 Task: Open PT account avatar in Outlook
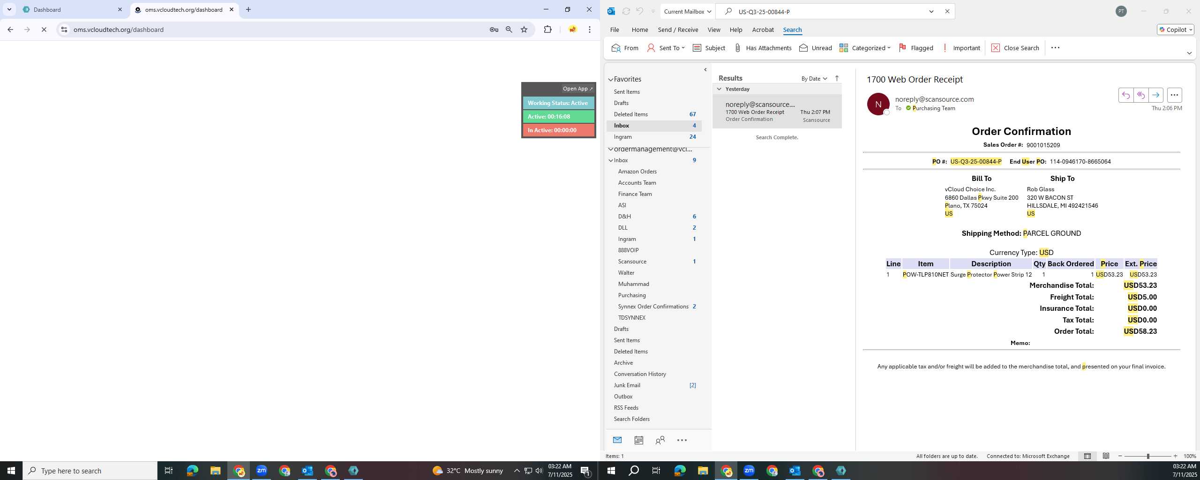[x=1121, y=11]
